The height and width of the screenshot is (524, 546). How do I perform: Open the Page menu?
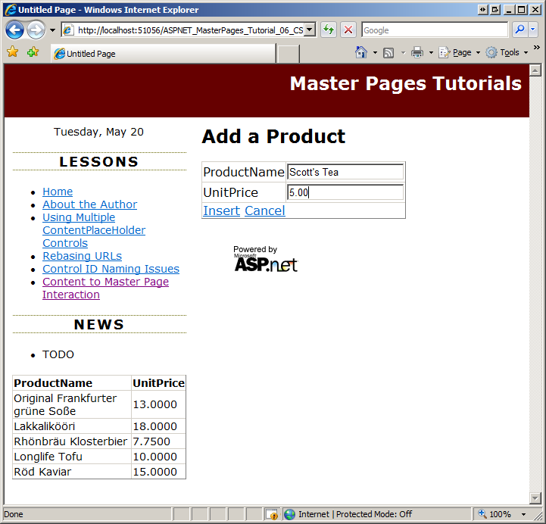pos(460,52)
